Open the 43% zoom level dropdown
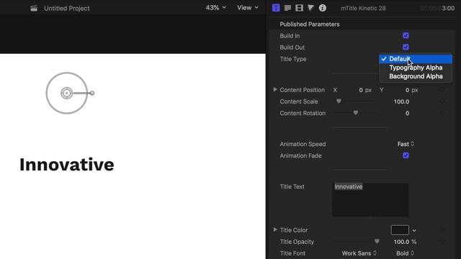Image resolution: width=461 pixels, height=259 pixels. [x=216, y=8]
